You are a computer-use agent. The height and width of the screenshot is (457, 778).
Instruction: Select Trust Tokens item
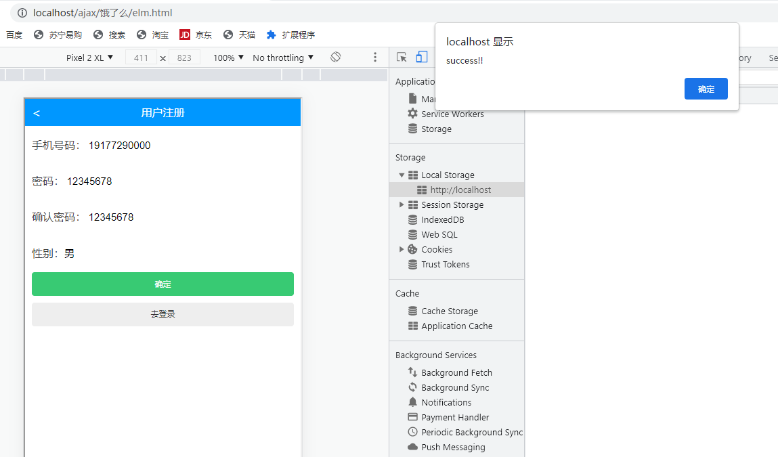pos(445,265)
